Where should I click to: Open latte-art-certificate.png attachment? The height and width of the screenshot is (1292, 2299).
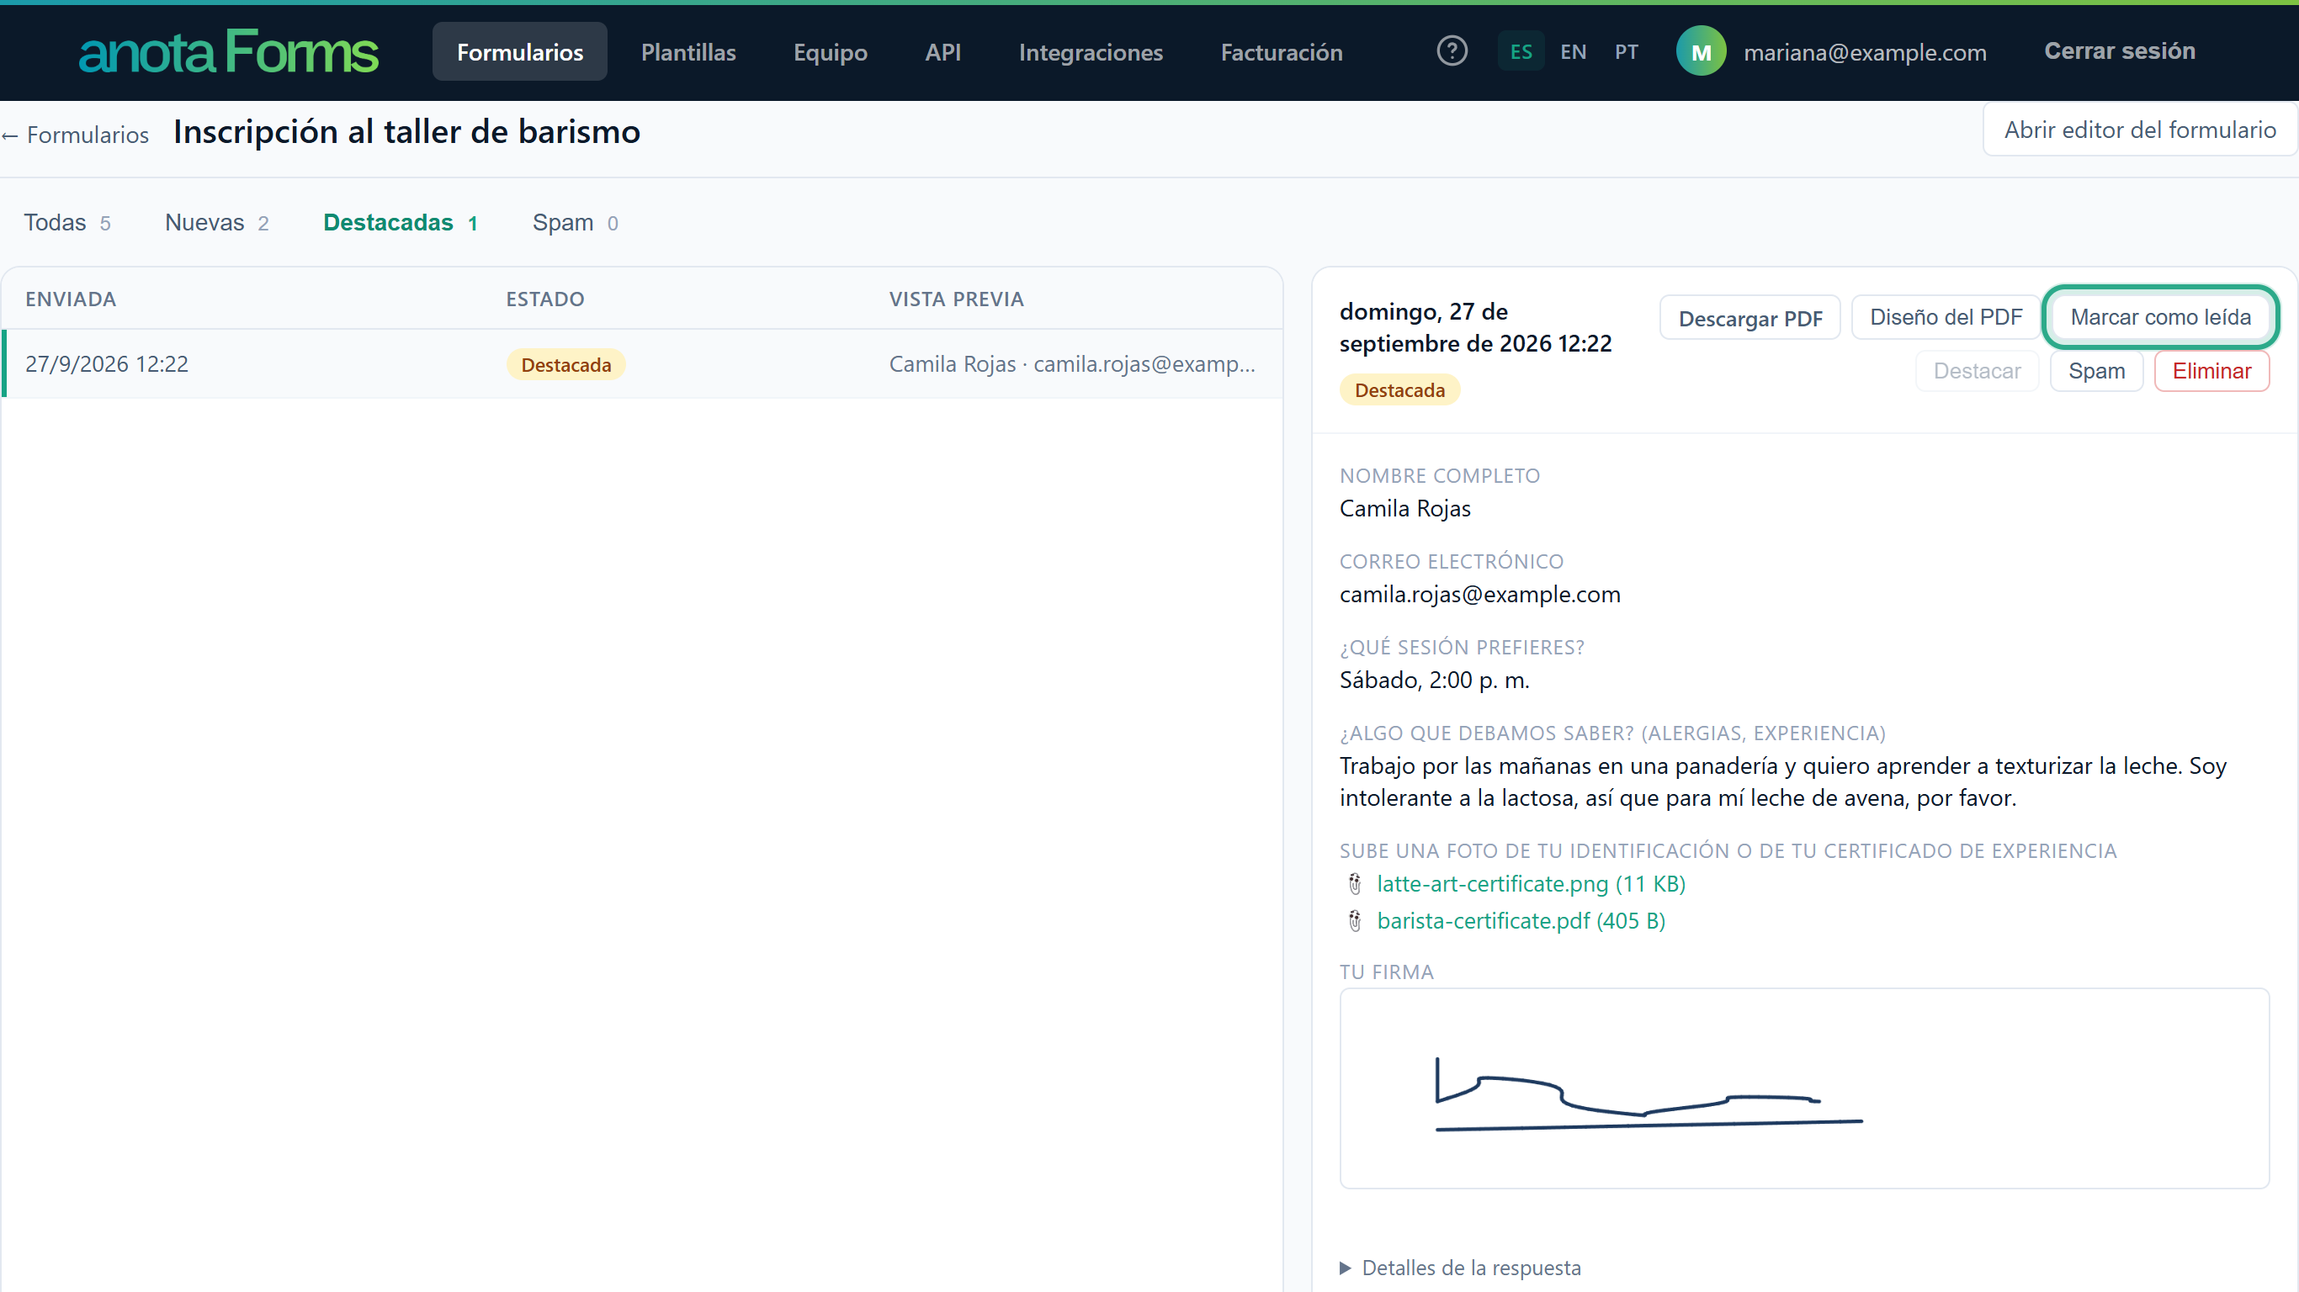click(1531, 883)
